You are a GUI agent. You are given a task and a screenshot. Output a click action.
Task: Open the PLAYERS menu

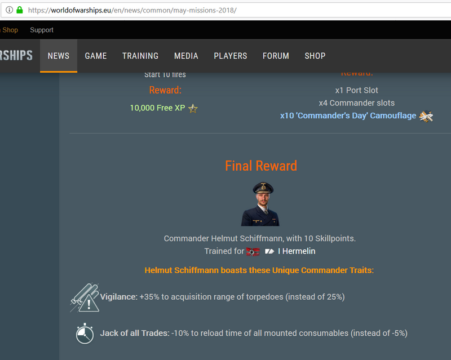click(x=231, y=56)
